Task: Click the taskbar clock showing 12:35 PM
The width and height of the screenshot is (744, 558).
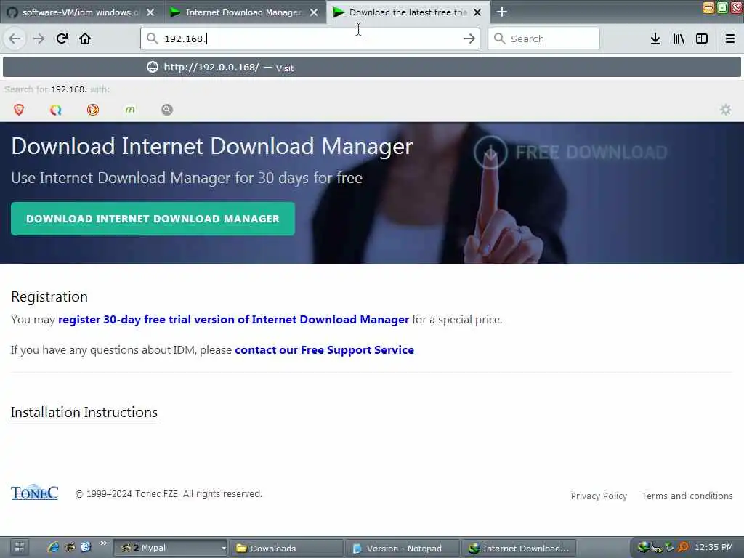Action: tap(713, 547)
